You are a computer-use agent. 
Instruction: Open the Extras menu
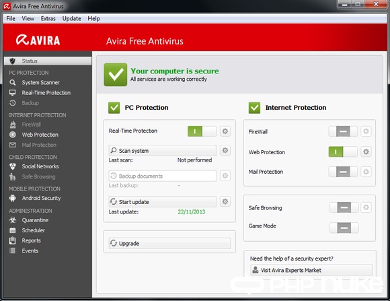(x=48, y=19)
